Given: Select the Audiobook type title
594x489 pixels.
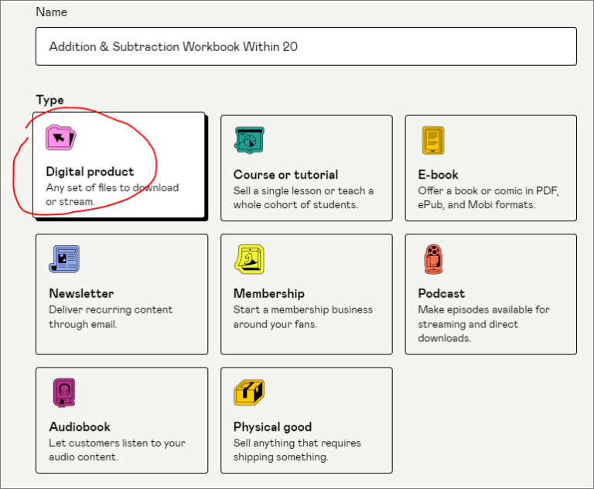Looking at the screenshot, I should [80, 426].
